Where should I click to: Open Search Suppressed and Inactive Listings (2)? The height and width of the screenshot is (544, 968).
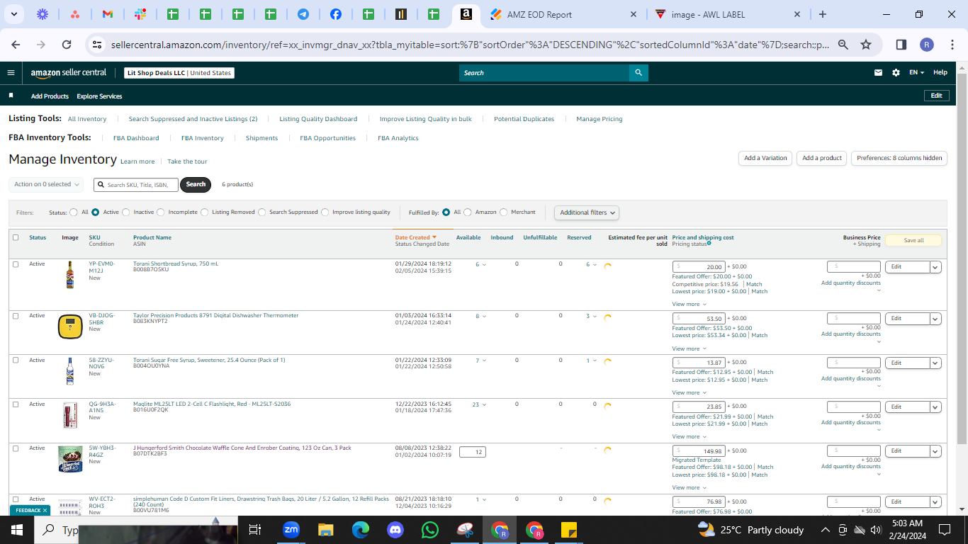(193, 119)
